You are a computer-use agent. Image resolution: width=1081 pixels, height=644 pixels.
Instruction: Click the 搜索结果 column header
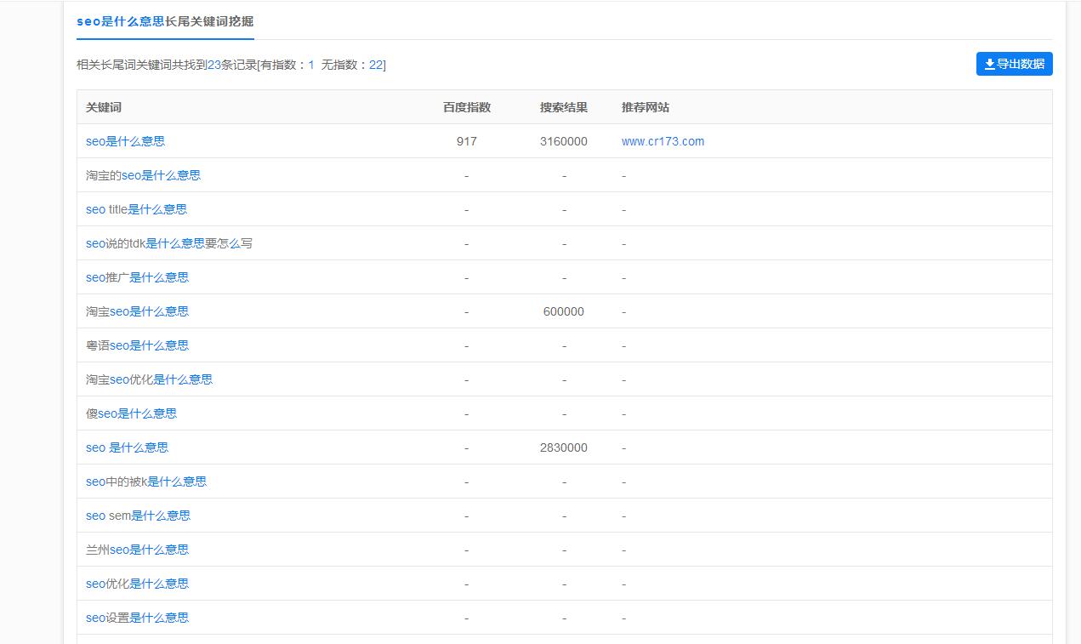click(563, 107)
